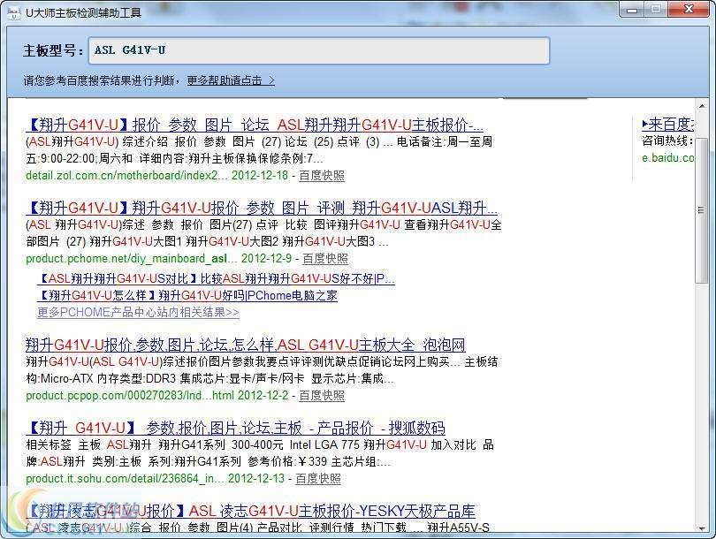
Task: Open the second 翔升G41V-U 评测 PChome result
Action: pyautogui.click(x=261, y=208)
